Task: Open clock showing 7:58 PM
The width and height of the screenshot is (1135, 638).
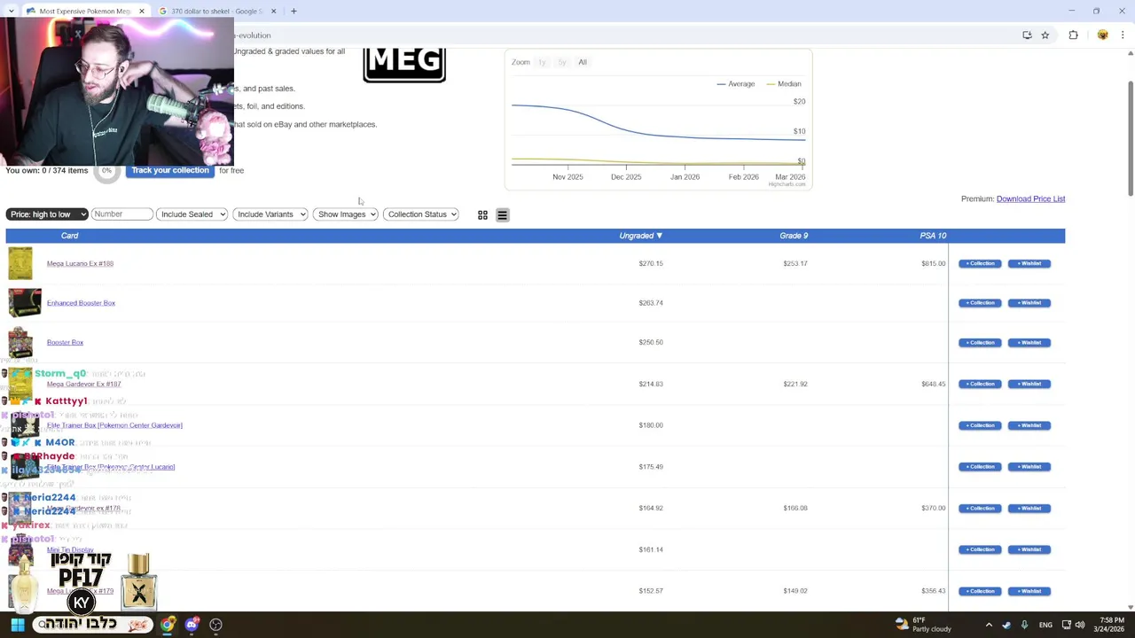Action: point(1111,625)
